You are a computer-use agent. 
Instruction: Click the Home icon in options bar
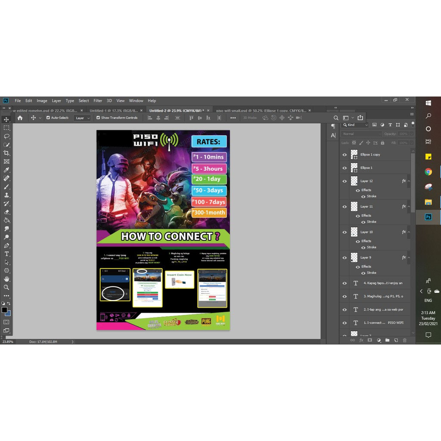point(20,118)
